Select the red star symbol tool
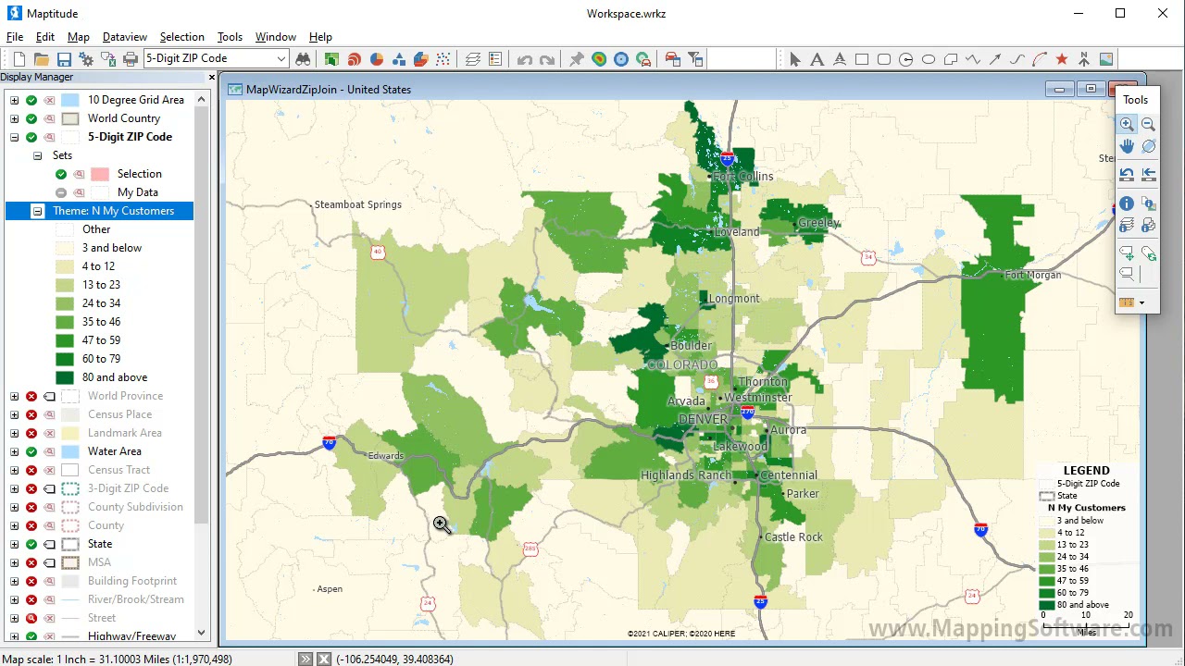1185x666 pixels. click(1062, 59)
